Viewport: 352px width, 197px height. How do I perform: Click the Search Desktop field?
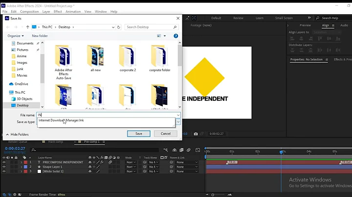(x=151, y=27)
